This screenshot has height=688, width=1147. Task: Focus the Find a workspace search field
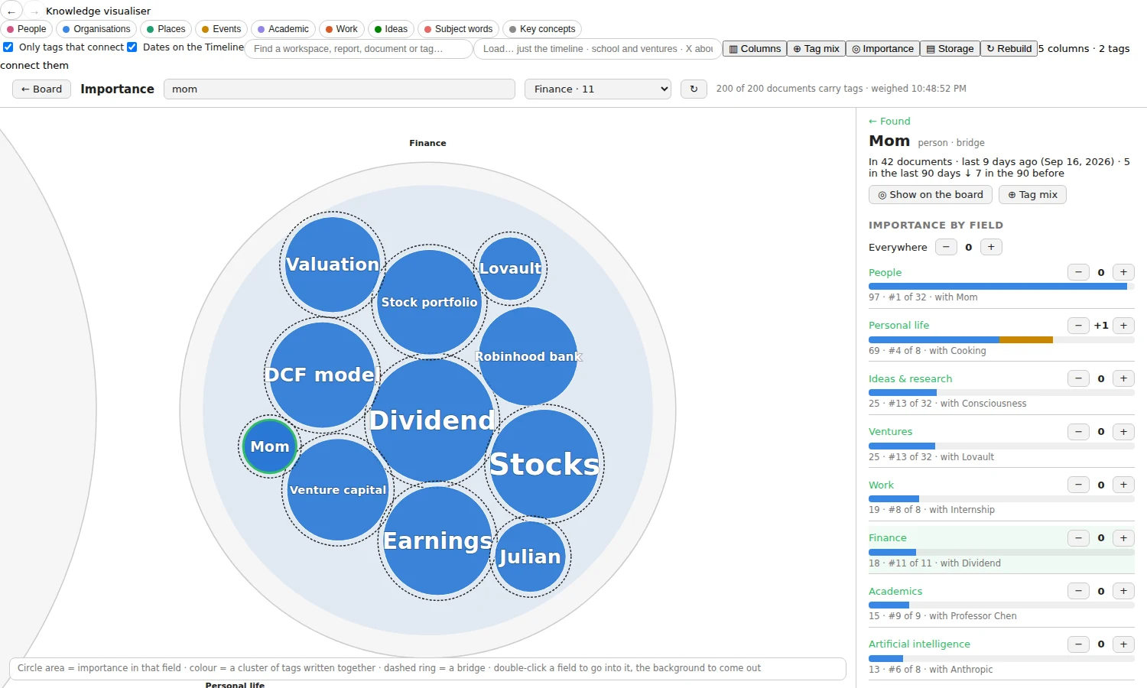pos(359,49)
